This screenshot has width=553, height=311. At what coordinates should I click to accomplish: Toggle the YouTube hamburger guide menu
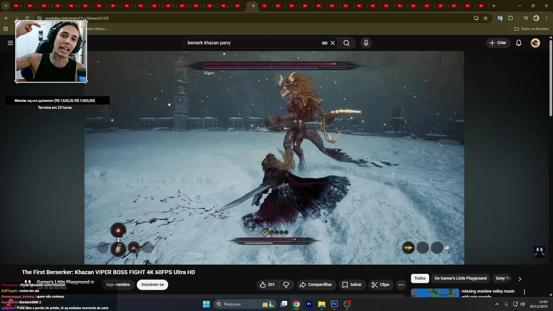click(10, 43)
